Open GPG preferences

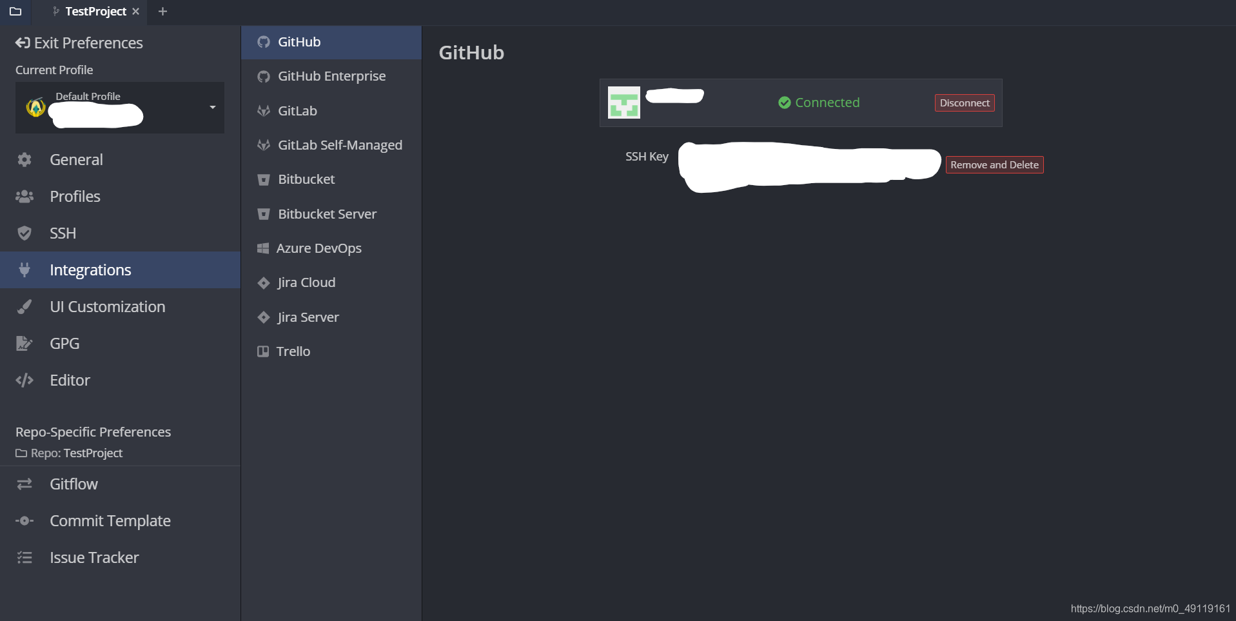pyautogui.click(x=120, y=344)
